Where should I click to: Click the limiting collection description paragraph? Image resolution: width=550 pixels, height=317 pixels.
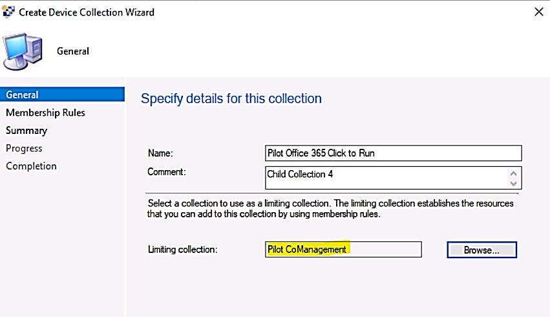coord(330,208)
